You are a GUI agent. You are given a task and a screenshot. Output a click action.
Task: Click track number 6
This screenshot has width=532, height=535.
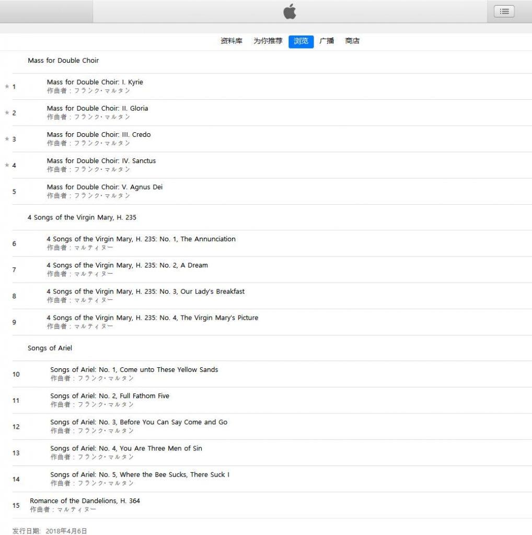click(14, 243)
